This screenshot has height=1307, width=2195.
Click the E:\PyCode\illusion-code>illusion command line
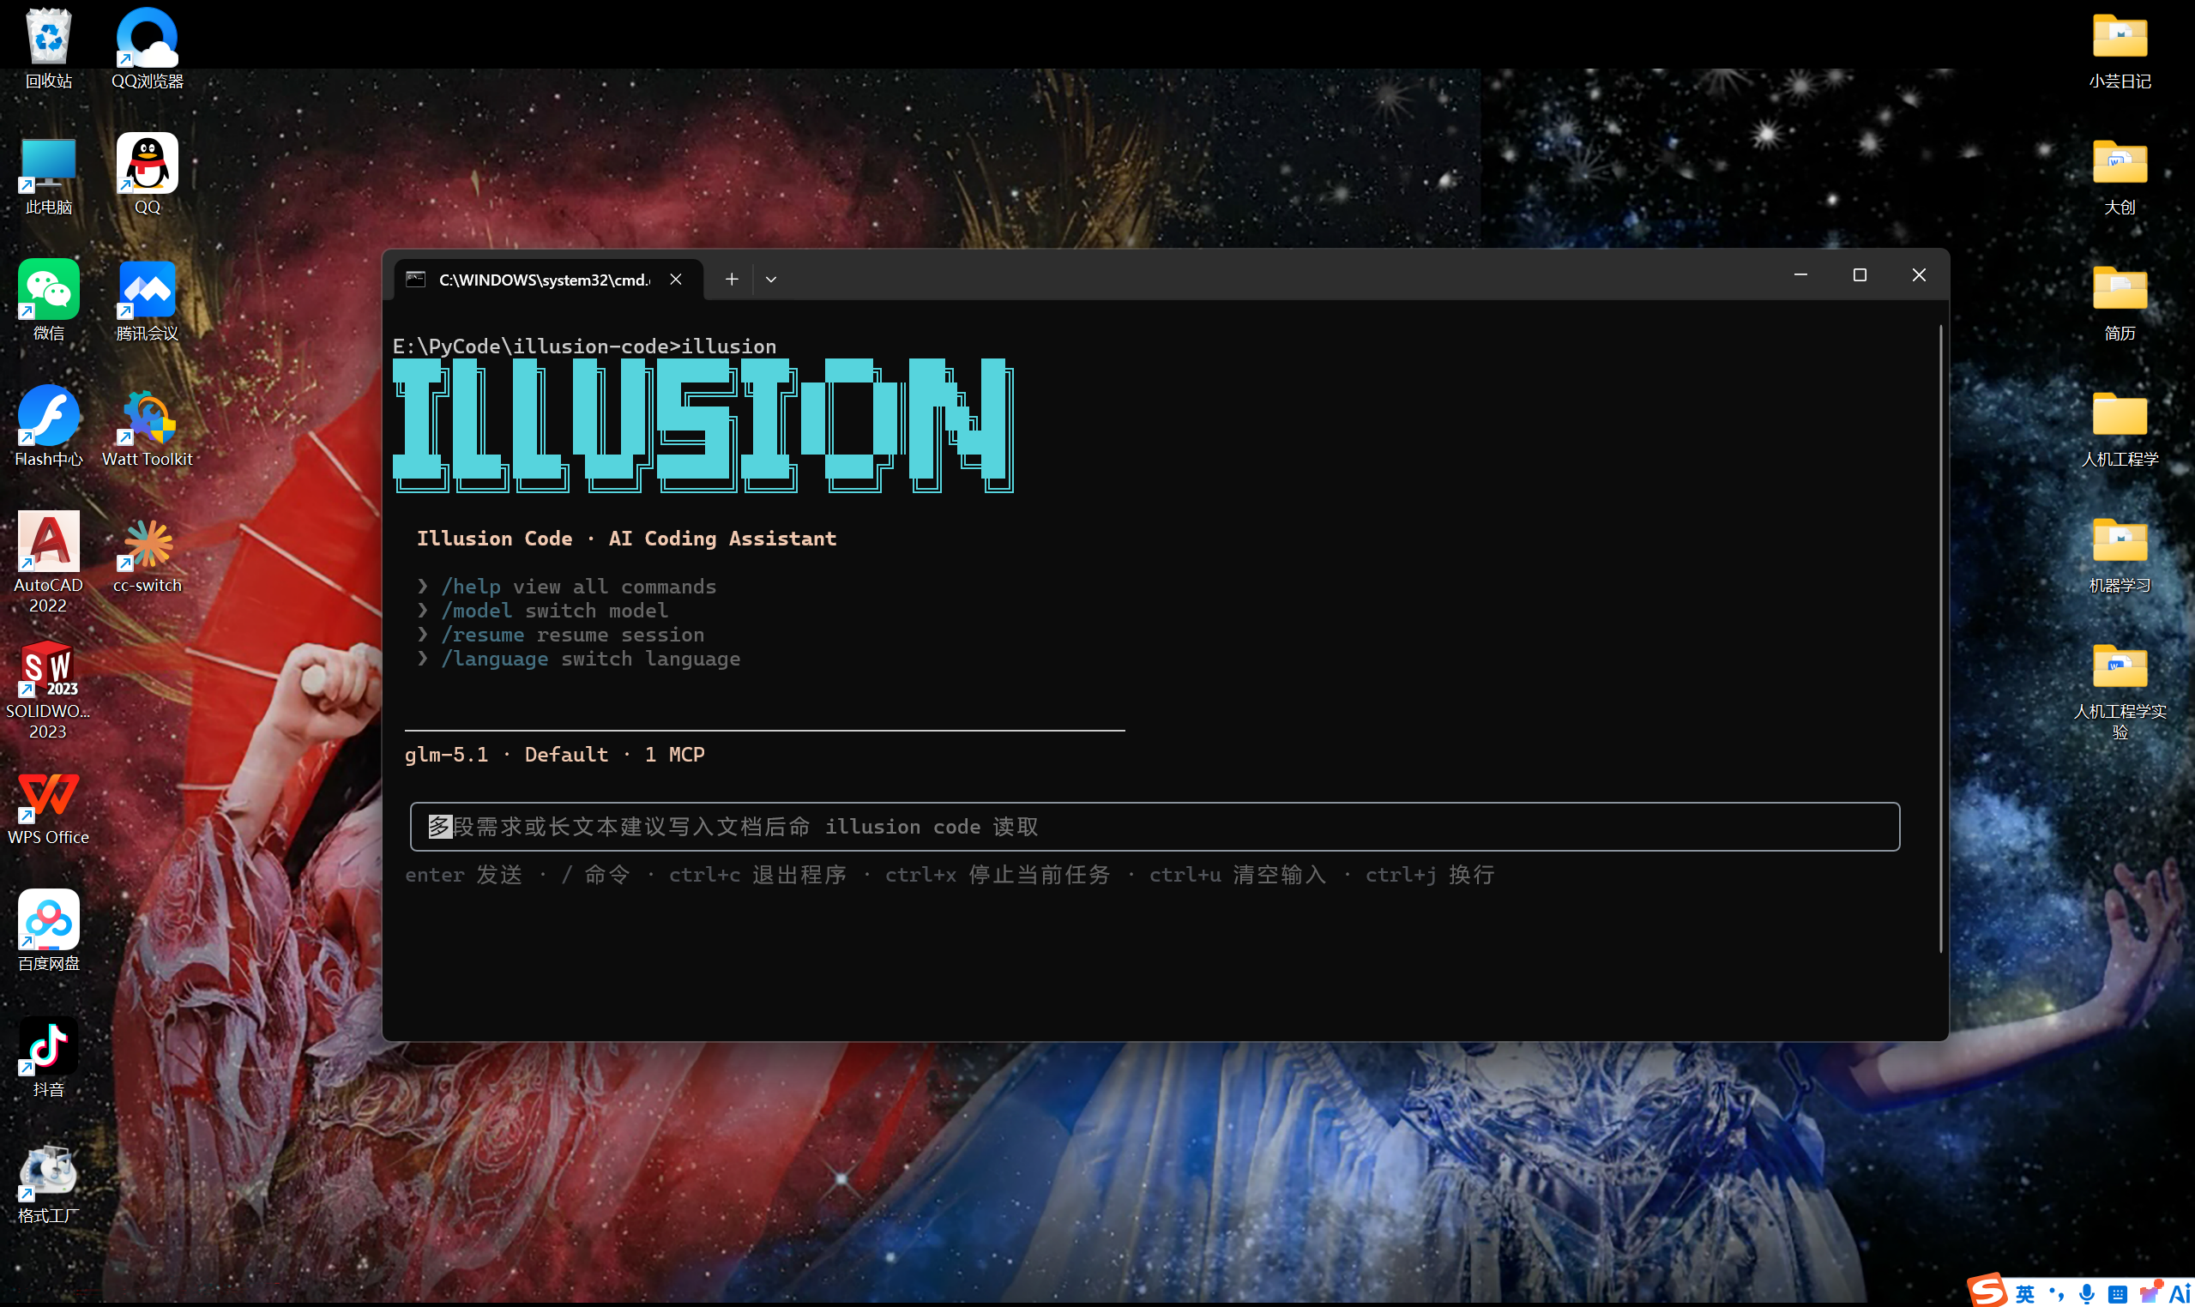point(585,346)
